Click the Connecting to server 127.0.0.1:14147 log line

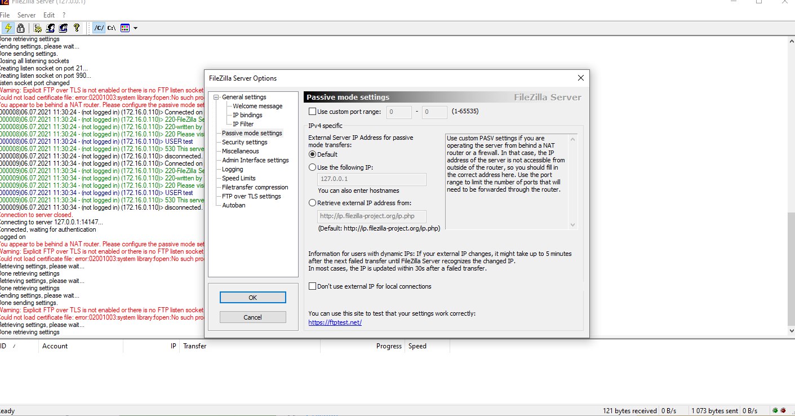51,222
